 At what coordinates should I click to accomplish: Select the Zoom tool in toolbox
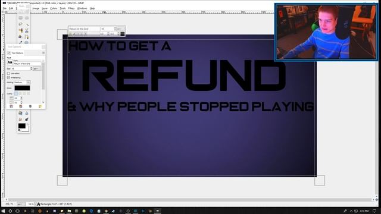pyautogui.click(x=26, y=42)
